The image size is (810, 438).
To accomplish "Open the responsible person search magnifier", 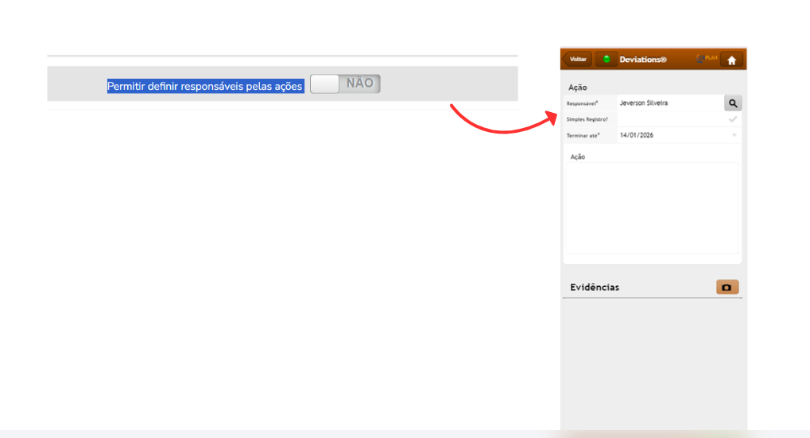I will [x=733, y=103].
